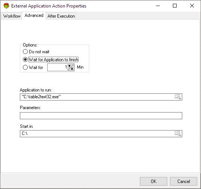
Task: Close the External Application Action Properties dialog
Action: [192, 6]
